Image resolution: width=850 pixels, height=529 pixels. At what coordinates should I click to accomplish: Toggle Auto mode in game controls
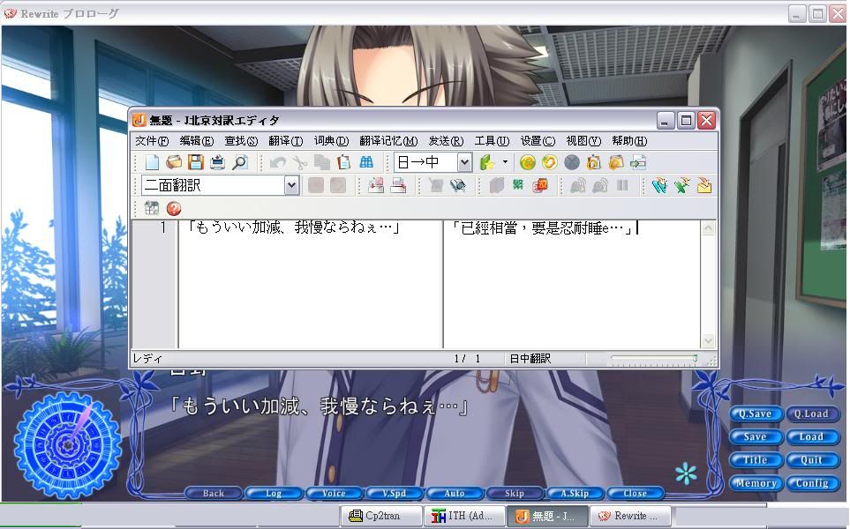tap(455, 493)
